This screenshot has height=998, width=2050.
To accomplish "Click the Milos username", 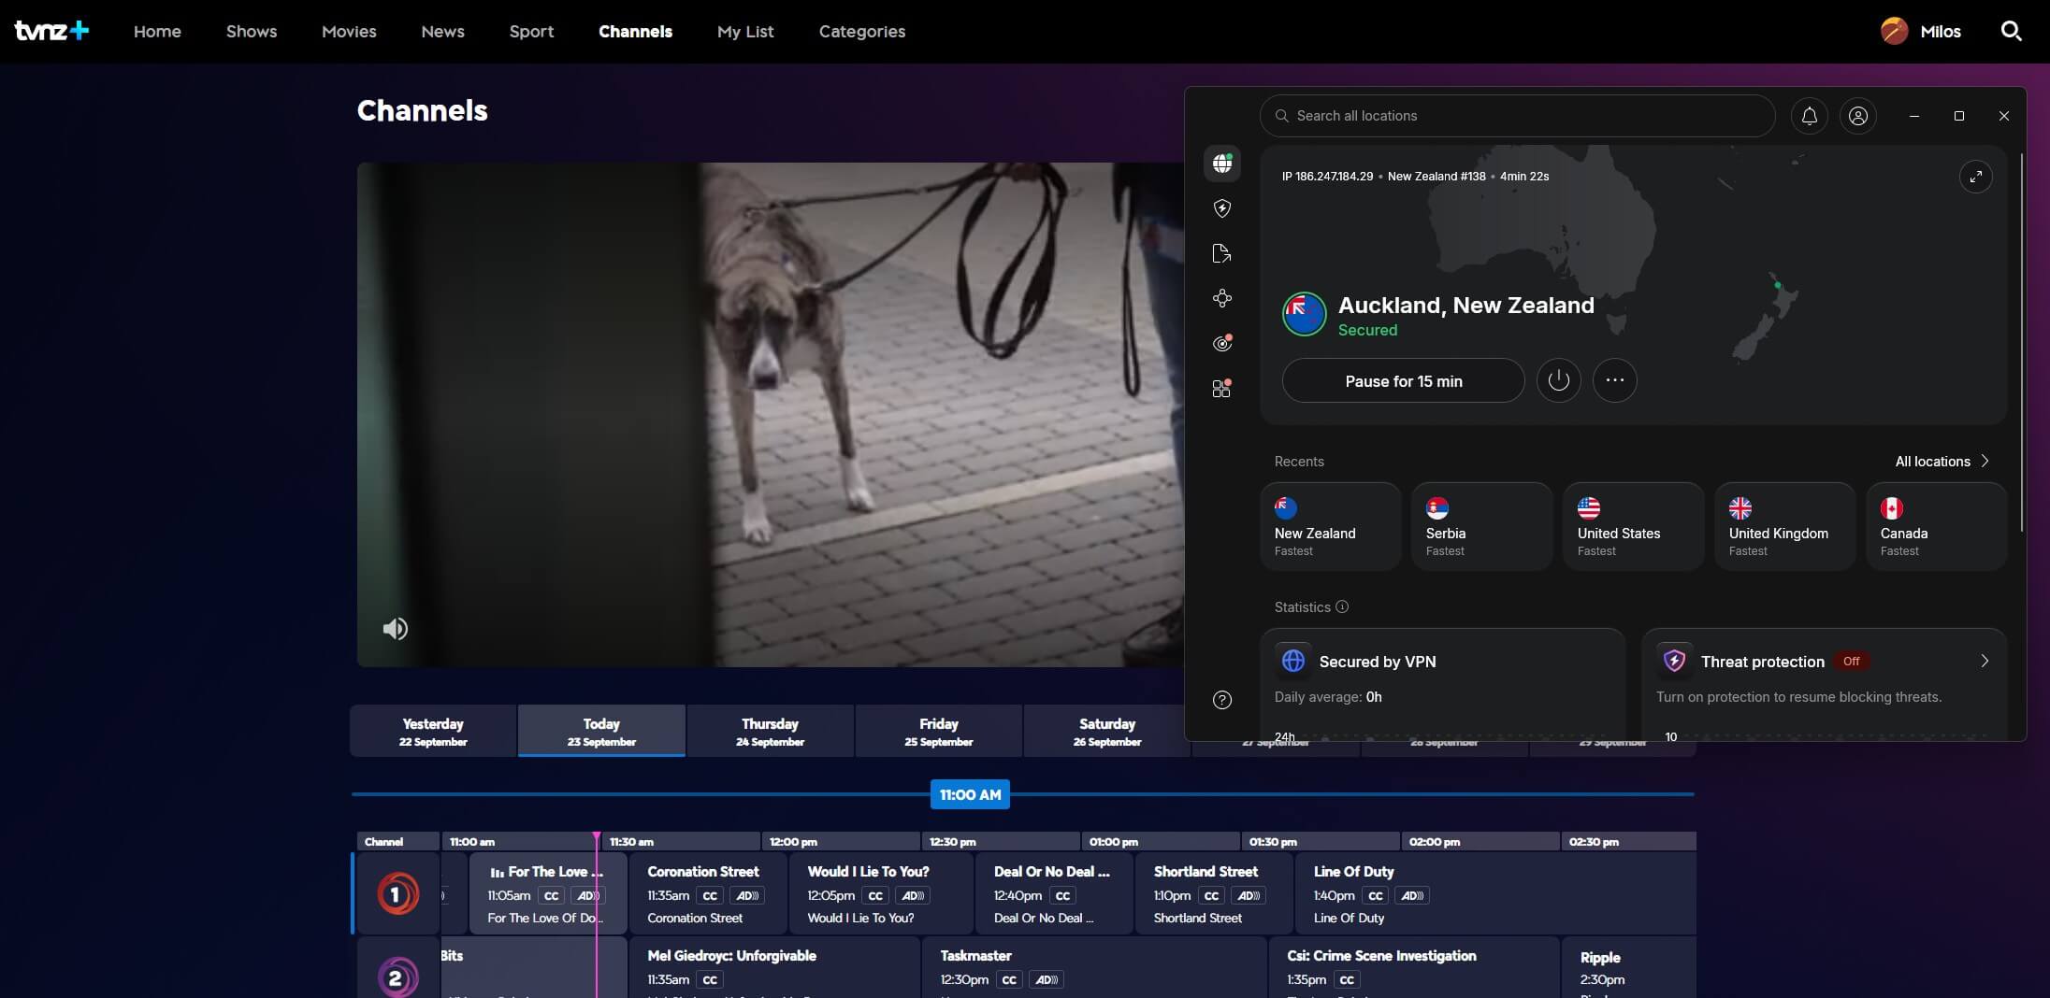I will point(1940,31).
